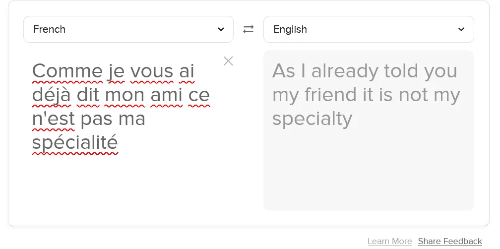This screenshot has height=249, width=500.
Task: Click the underlined word "n'est"
Action: [x=53, y=119]
